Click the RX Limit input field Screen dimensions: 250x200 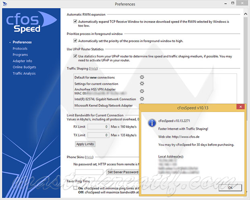click(98, 127)
